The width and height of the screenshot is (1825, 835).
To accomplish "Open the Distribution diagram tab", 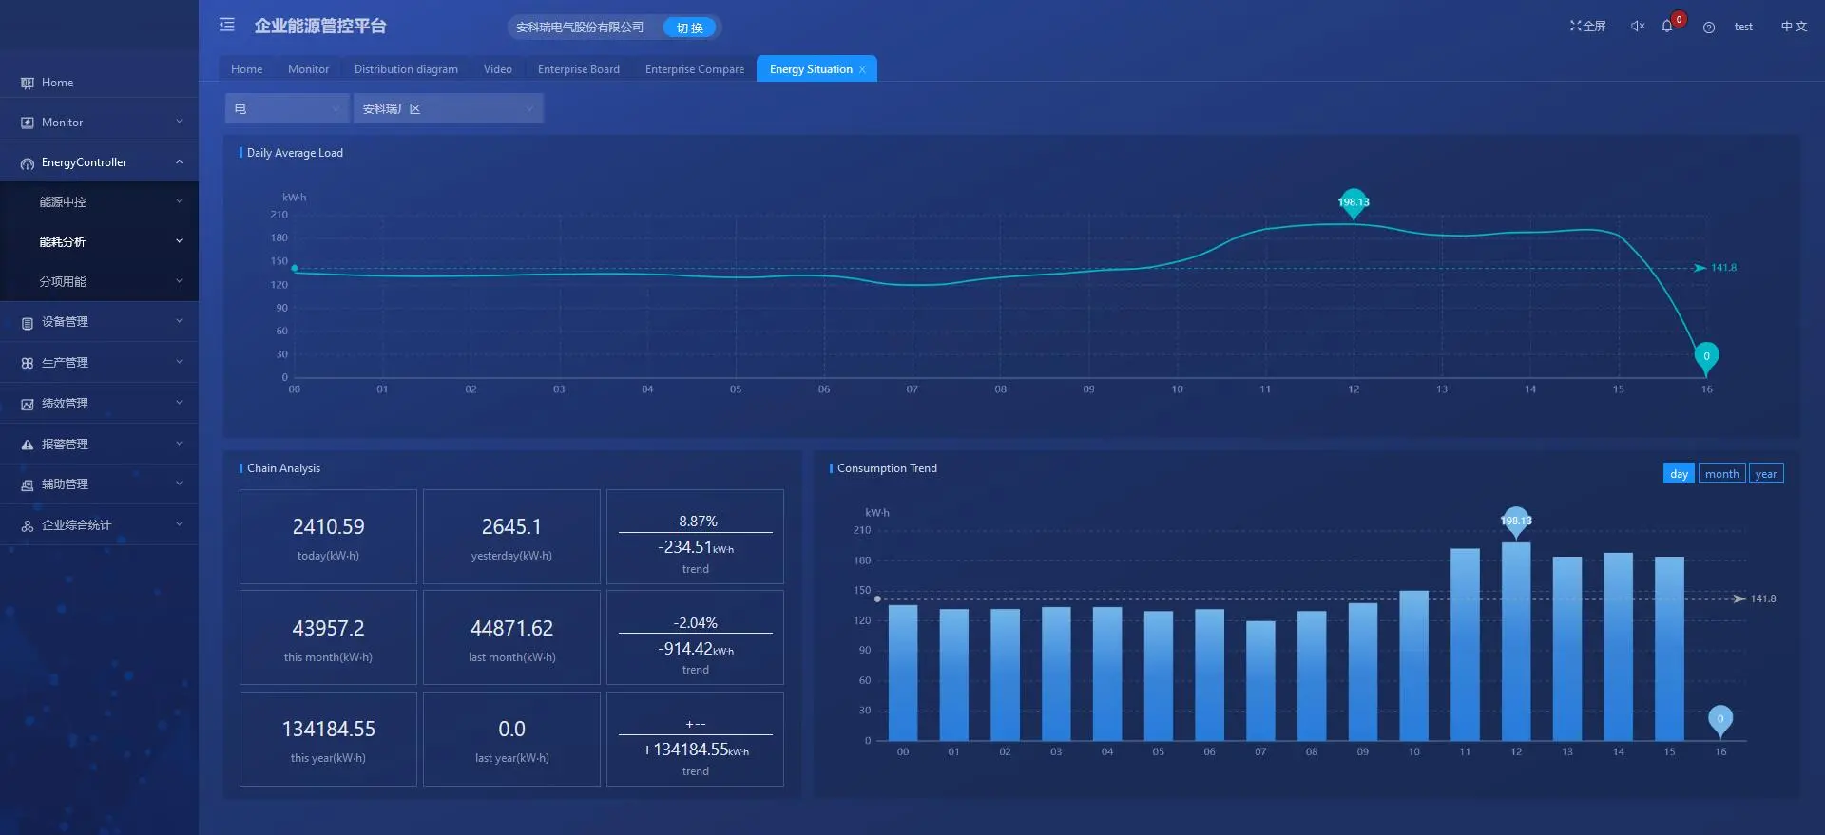I will tap(406, 69).
